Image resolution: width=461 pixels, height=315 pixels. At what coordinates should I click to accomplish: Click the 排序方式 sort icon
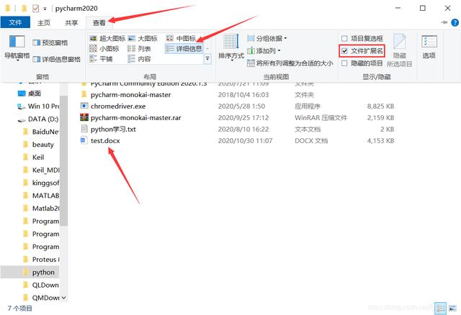point(231,47)
